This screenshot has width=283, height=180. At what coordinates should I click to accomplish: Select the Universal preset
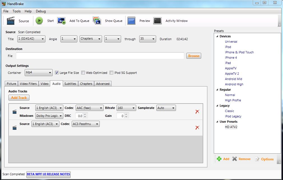pos(231,42)
